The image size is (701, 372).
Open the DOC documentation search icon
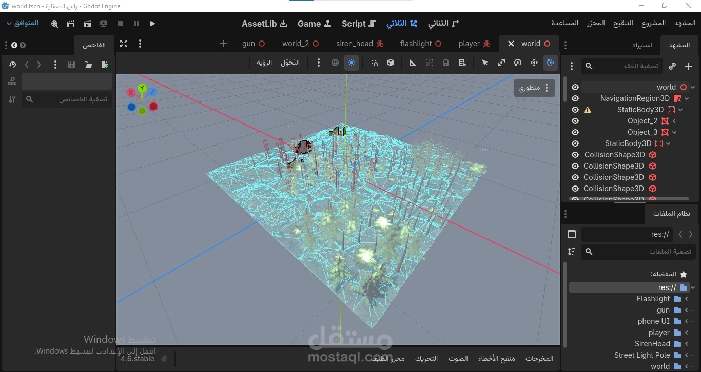pyautogui.click(x=12, y=81)
